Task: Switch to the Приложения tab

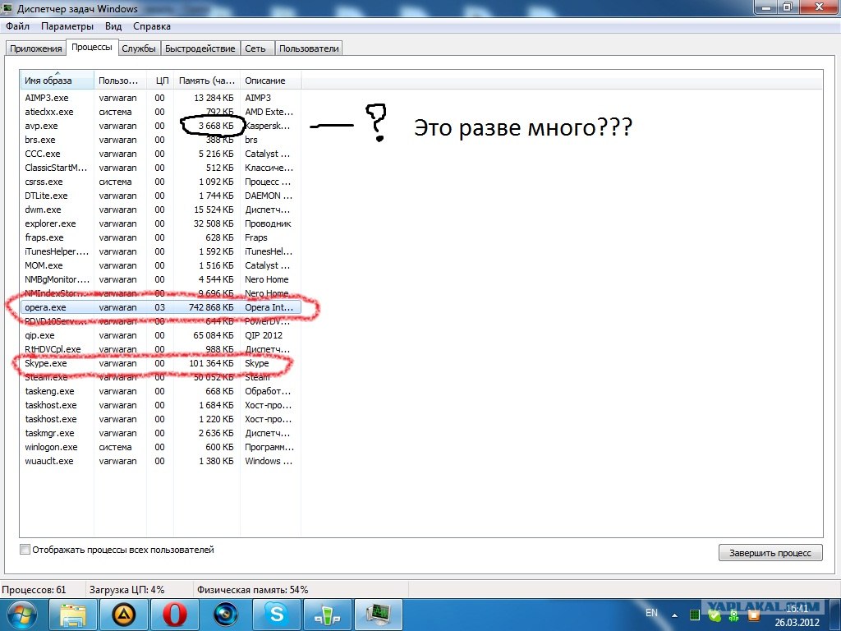Action: point(36,48)
